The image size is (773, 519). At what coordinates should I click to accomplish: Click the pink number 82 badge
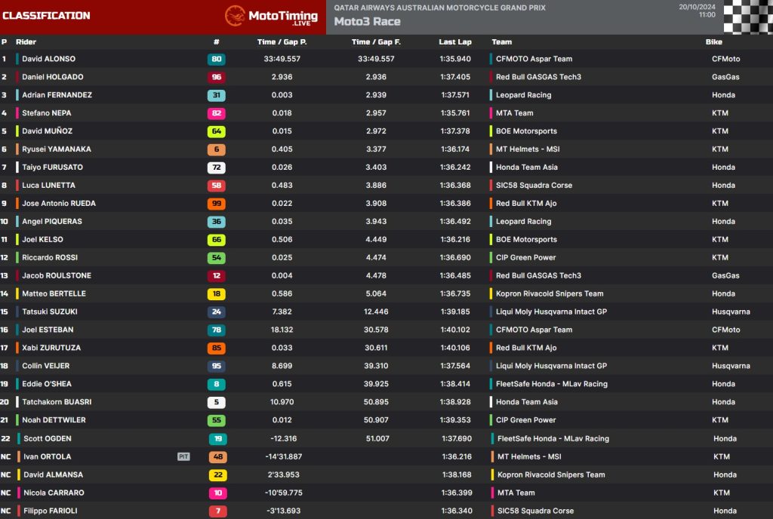click(x=216, y=113)
